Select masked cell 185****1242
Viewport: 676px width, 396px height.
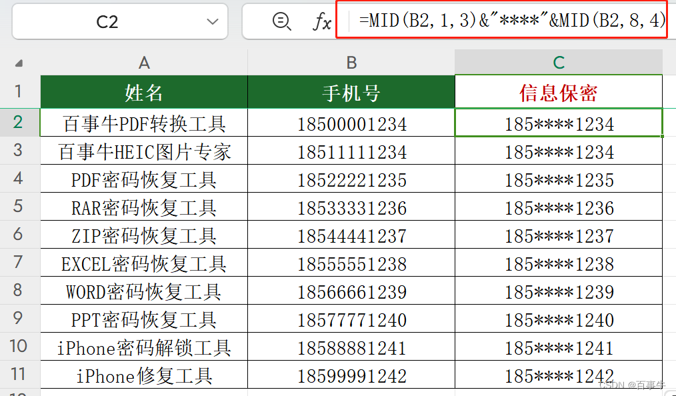click(559, 375)
